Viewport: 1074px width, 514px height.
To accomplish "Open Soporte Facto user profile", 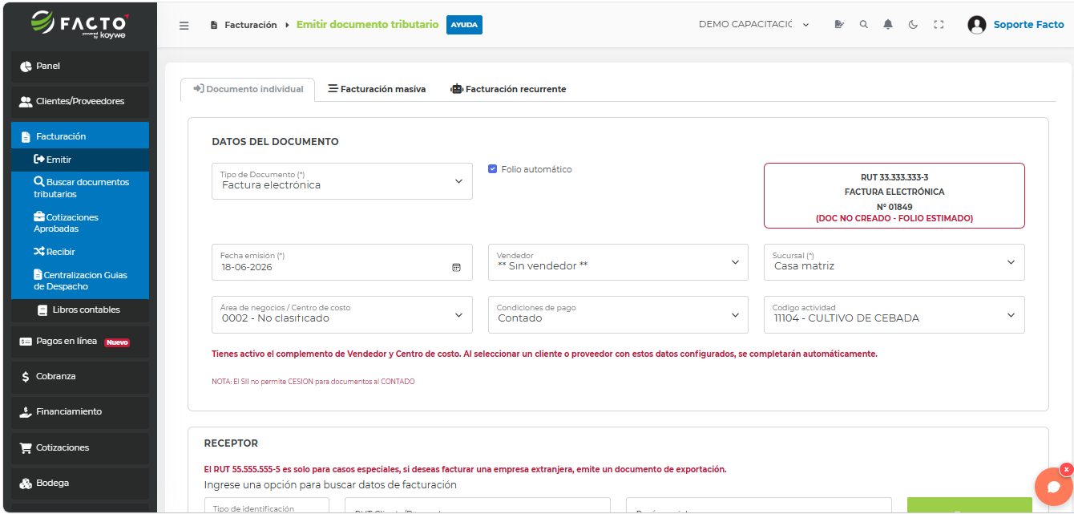I will (x=1016, y=25).
